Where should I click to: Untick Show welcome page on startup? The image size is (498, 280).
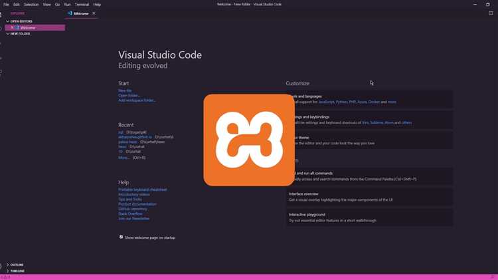[x=121, y=237]
